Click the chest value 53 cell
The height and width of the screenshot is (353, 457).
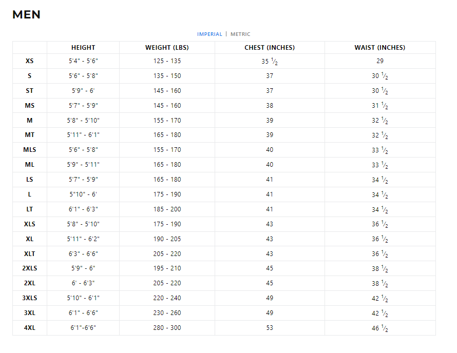click(x=270, y=328)
